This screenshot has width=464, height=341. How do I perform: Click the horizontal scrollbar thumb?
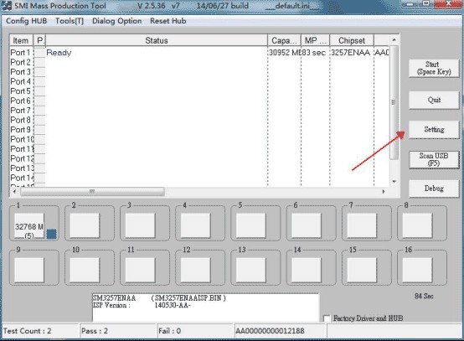(x=92, y=192)
